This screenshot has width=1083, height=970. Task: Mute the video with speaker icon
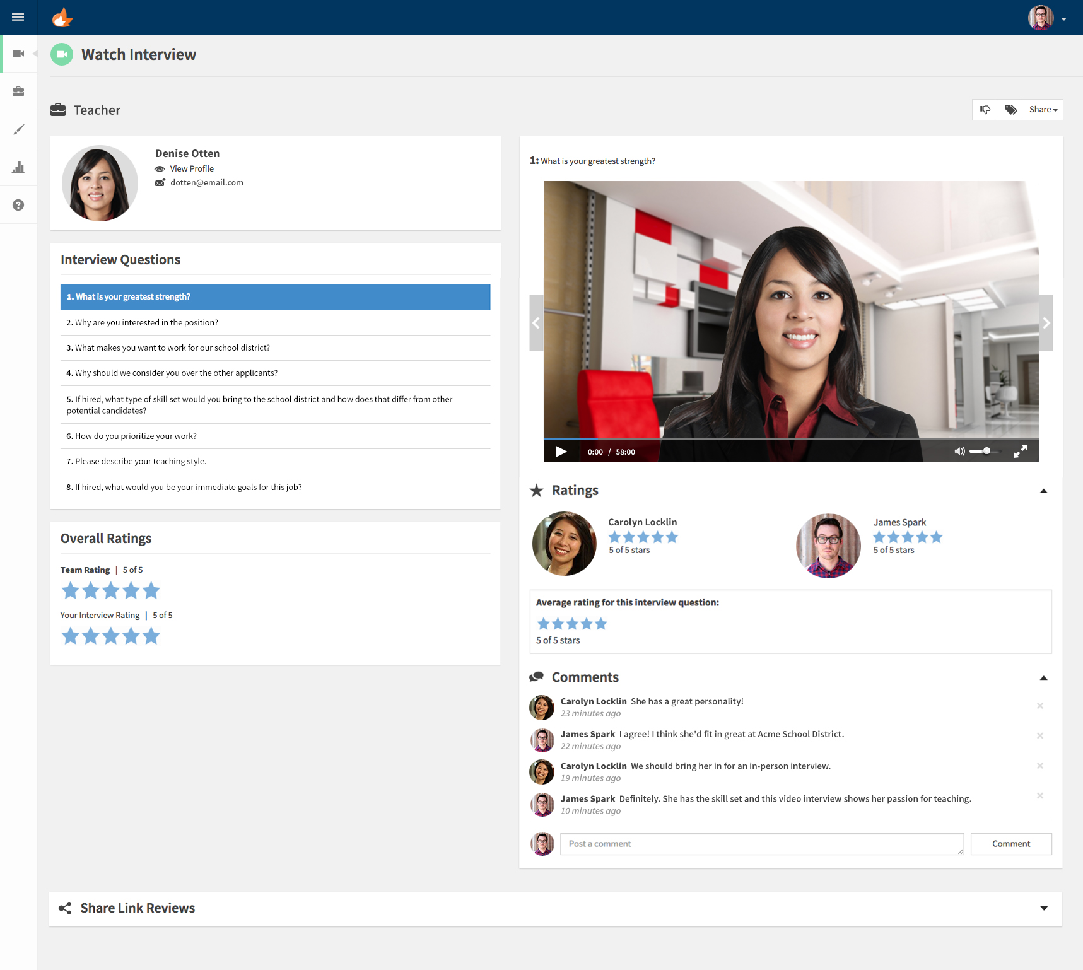pos(959,452)
